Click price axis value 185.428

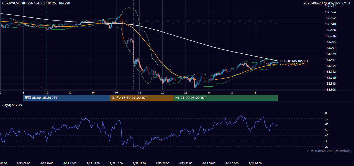coord(330,30)
